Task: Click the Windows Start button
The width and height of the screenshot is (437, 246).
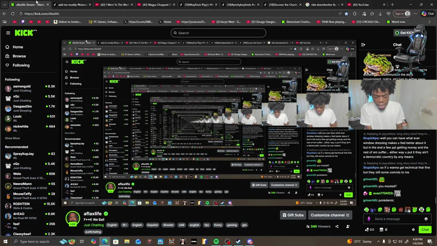Action: pyautogui.click(x=5, y=242)
